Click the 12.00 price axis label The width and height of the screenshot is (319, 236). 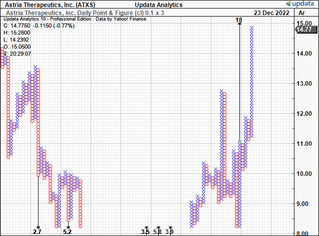tap(304, 113)
